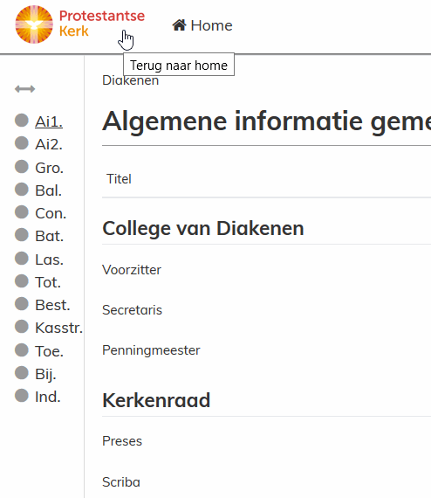Go to the Gro. section
431x498 pixels.
coord(49,168)
